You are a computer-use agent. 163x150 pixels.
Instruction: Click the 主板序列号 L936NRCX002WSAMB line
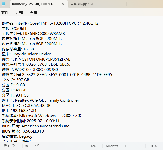coord(33,34)
